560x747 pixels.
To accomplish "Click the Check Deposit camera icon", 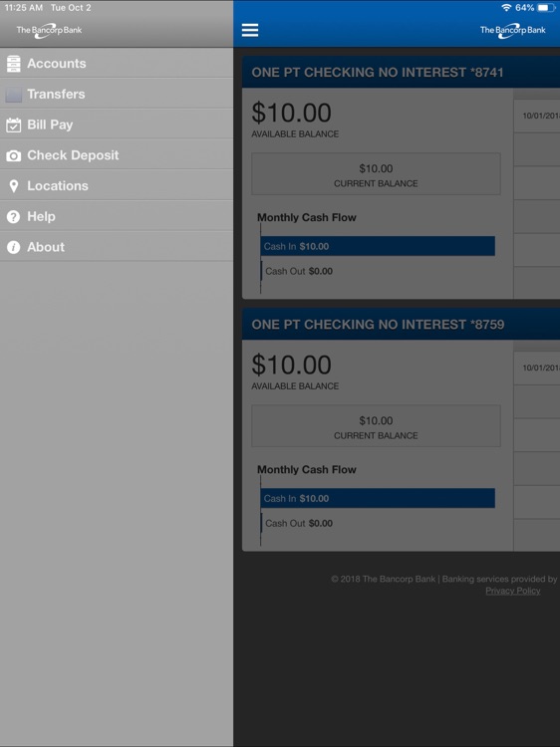I will (13, 155).
